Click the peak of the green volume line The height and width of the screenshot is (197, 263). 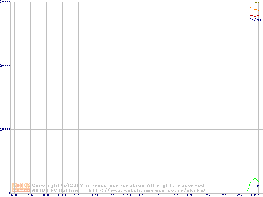click(x=255, y=178)
